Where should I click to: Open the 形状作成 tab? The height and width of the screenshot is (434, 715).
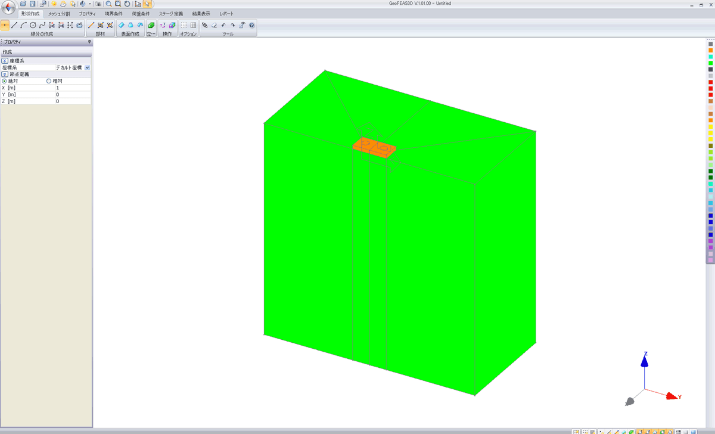tap(30, 13)
